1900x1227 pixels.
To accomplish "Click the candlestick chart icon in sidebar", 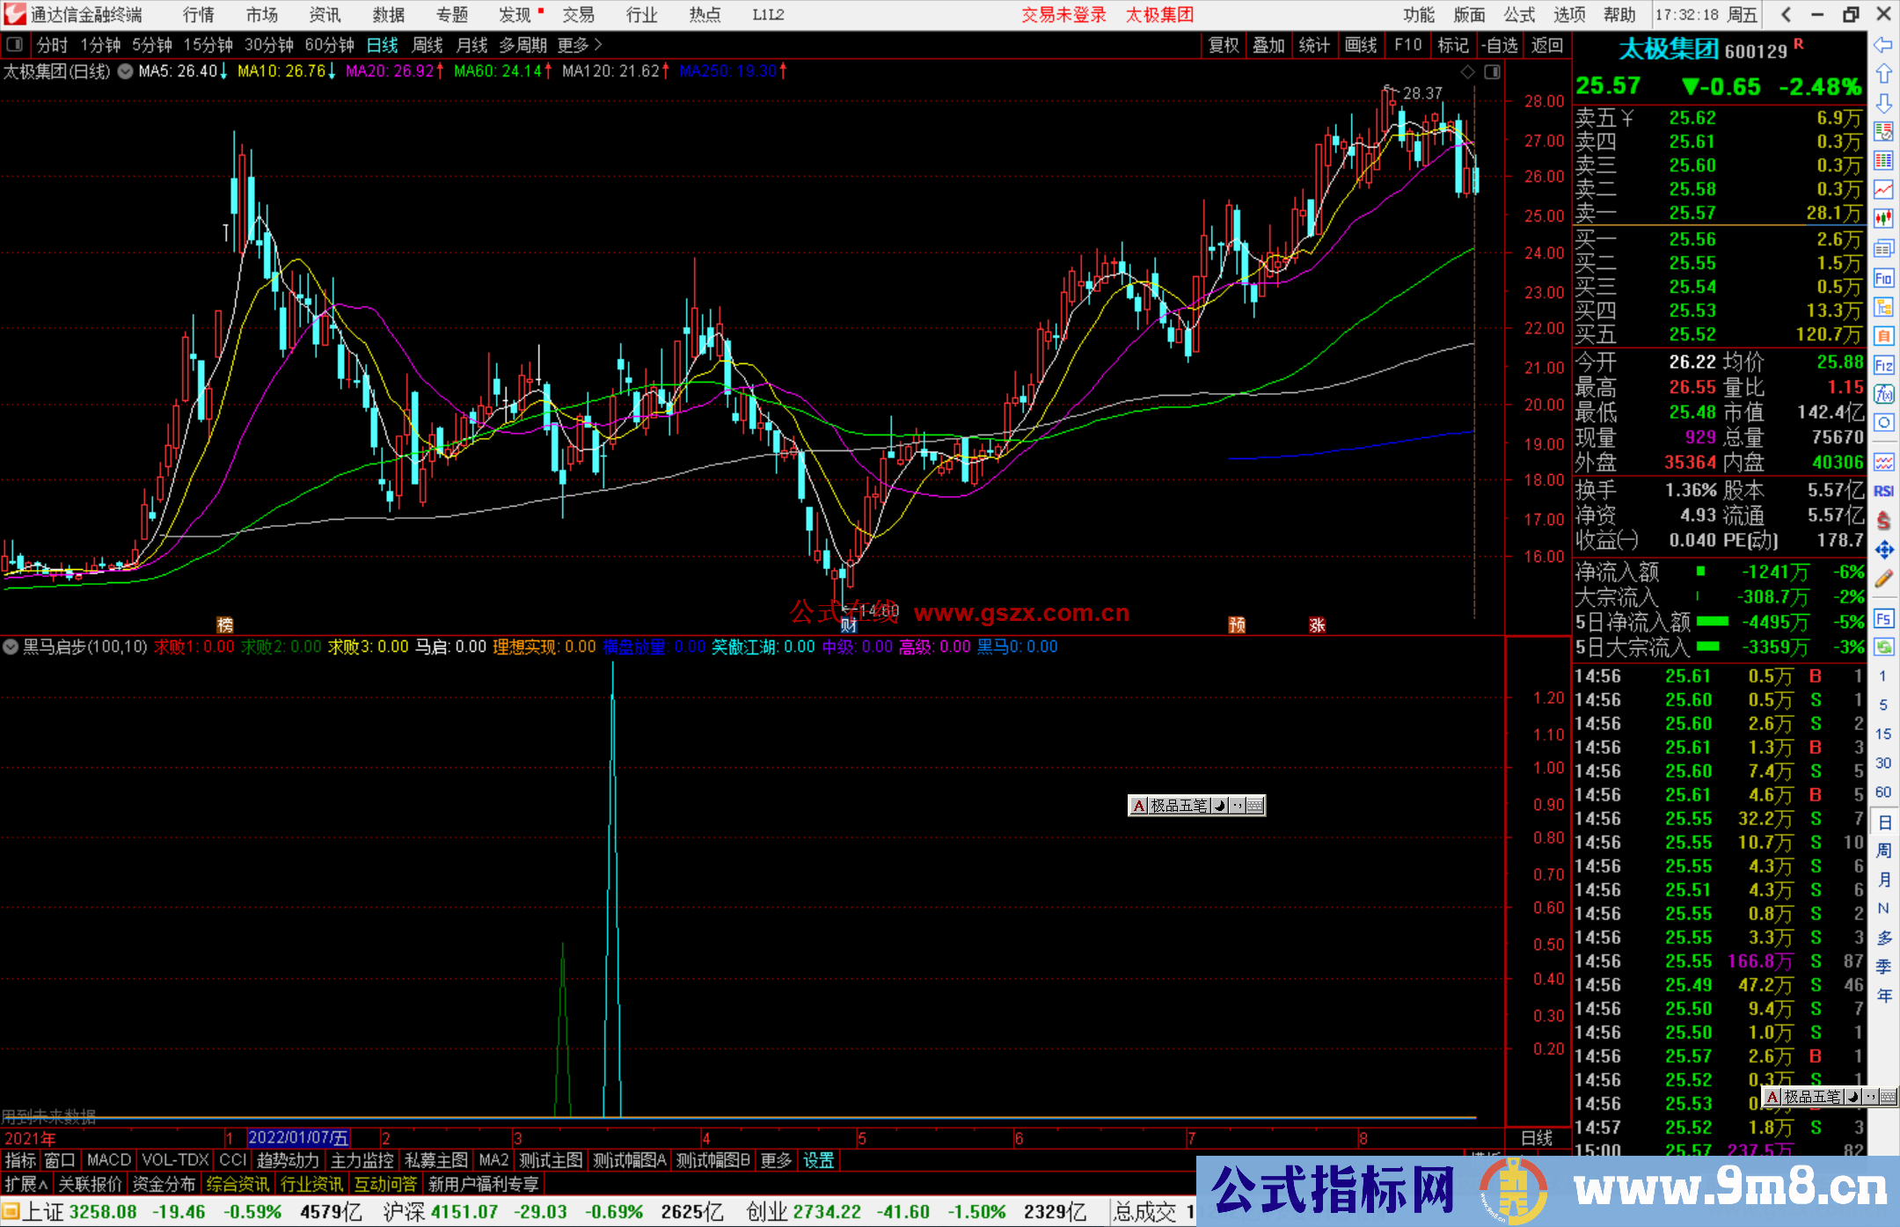I will click(x=1883, y=218).
